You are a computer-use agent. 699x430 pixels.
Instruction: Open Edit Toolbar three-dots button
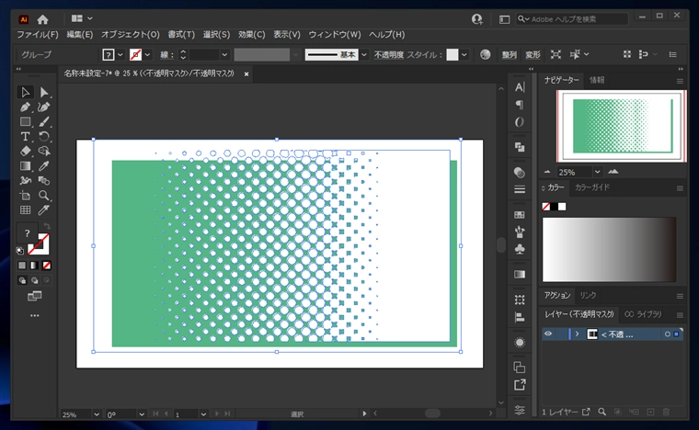tap(34, 315)
